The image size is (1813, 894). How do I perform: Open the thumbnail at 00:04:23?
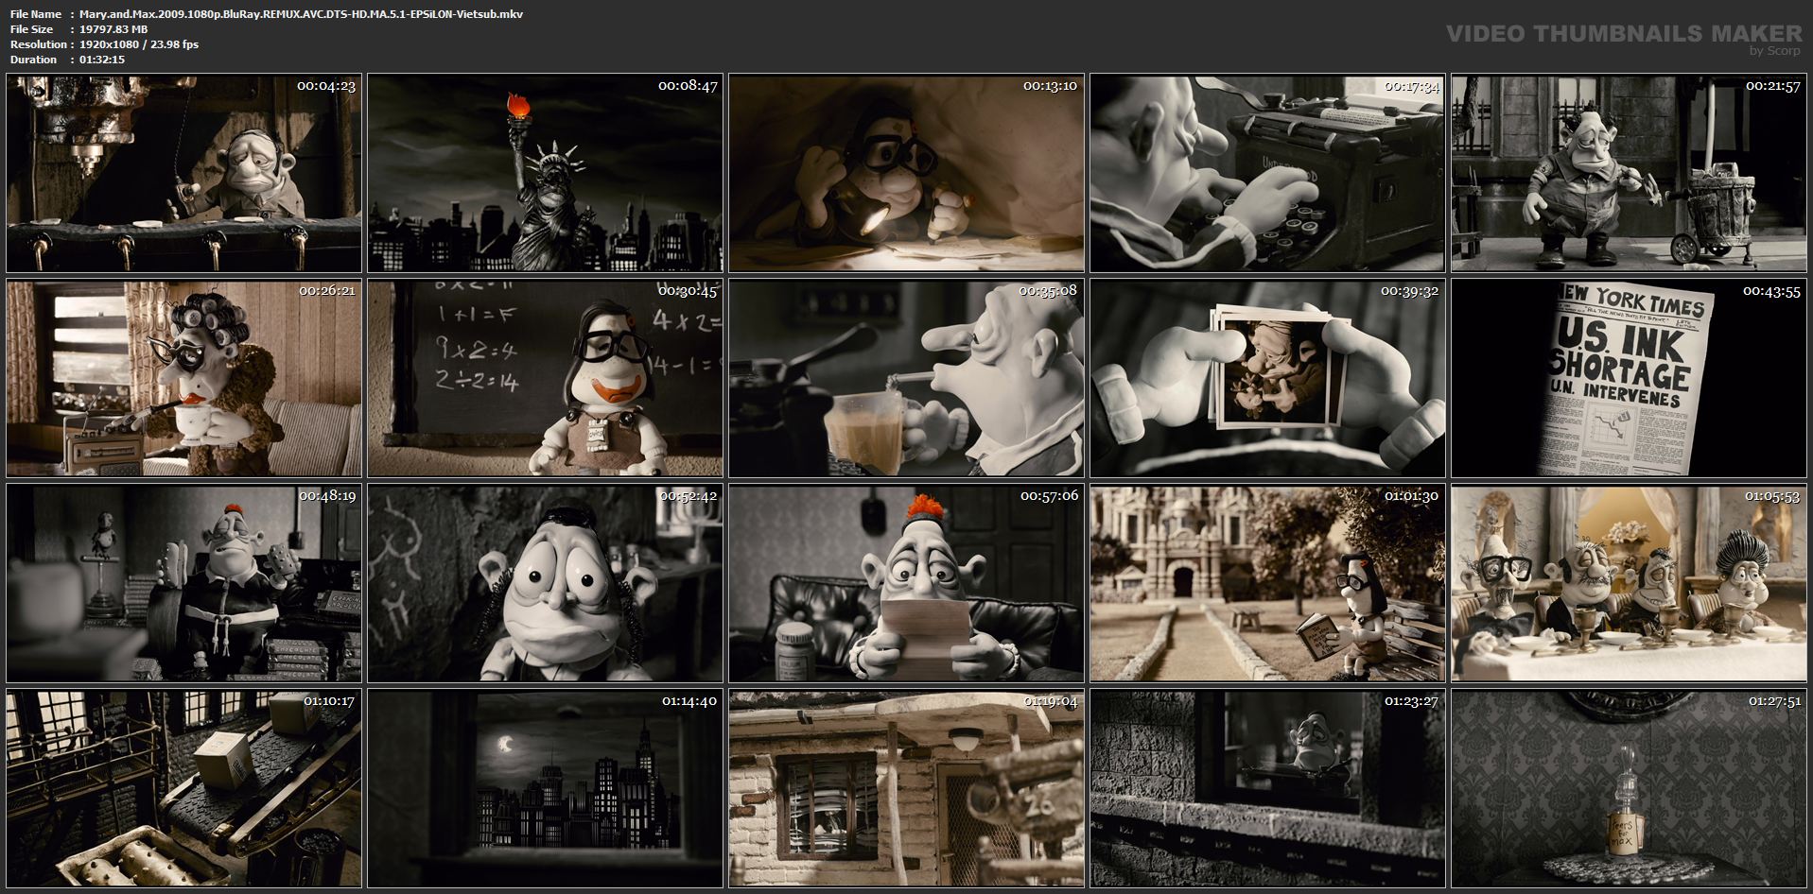[x=183, y=174]
